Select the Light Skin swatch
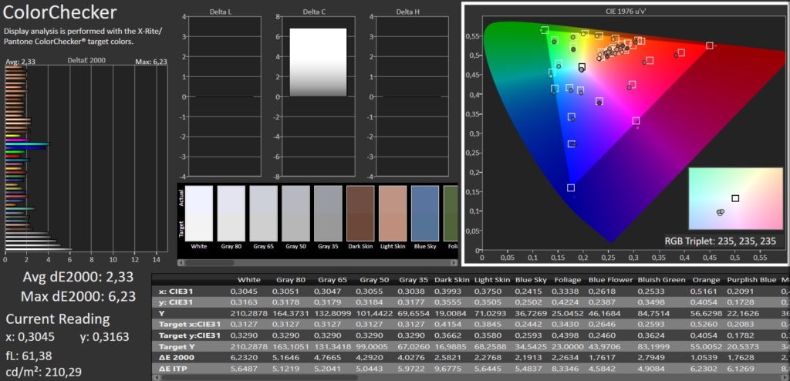Image resolution: width=790 pixels, height=381 pixels. (393, 214)
